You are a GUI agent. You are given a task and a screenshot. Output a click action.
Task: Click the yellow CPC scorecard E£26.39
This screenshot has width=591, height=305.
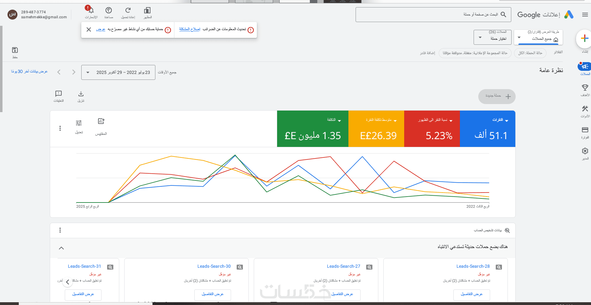[x=376, y=129]
